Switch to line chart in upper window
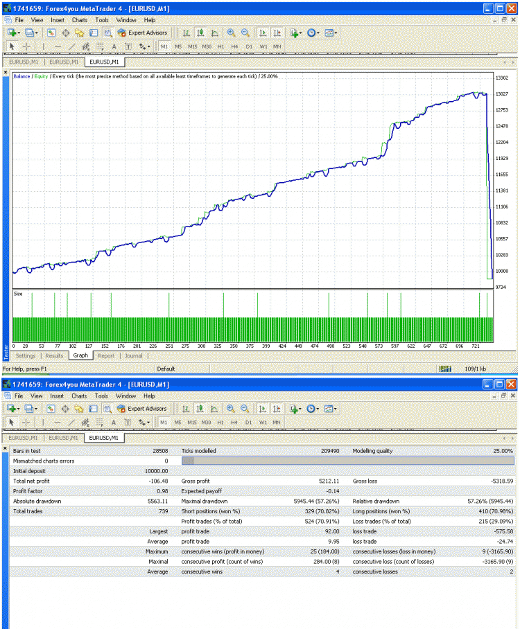 pyautogui.click(x=215, y=33)
